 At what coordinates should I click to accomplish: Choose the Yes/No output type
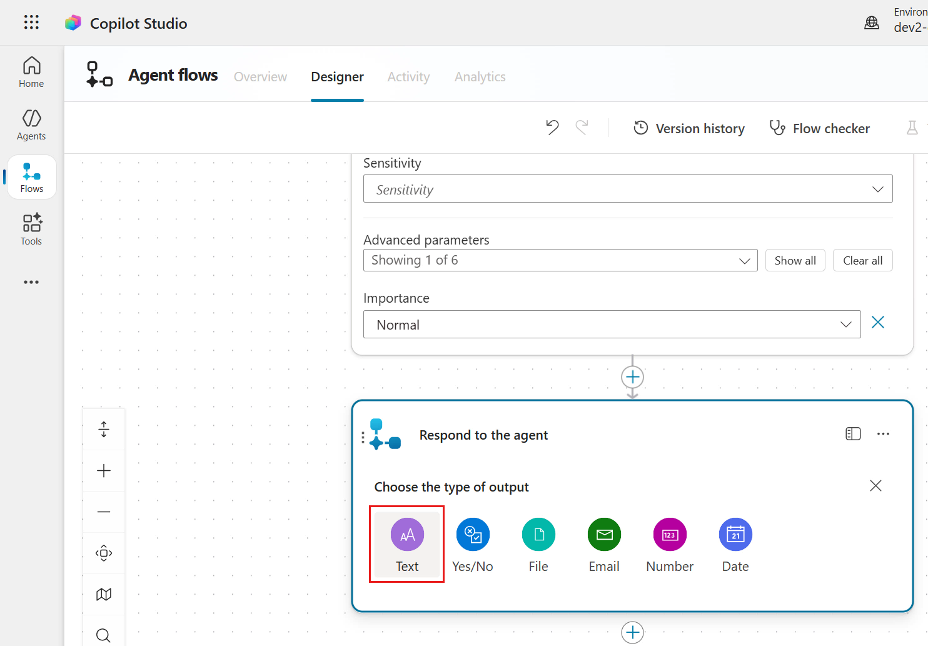pos(473,545)
